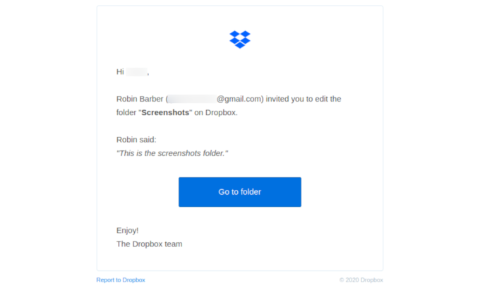
Task: Click the word Dropbox in Report link
Action: [134, 280]
